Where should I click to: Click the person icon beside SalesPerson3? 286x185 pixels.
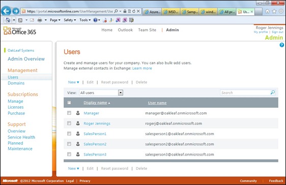78,154
